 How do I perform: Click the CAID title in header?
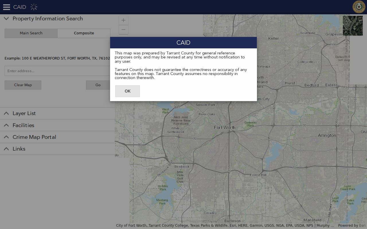pos(19,7)
